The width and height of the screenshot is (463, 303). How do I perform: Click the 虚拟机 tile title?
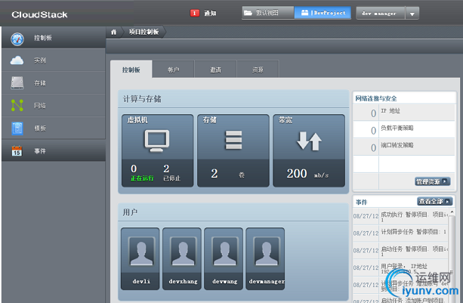[137, 120]
